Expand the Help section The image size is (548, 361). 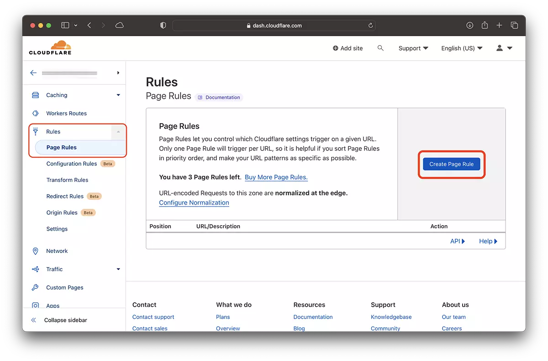(488, 241)
